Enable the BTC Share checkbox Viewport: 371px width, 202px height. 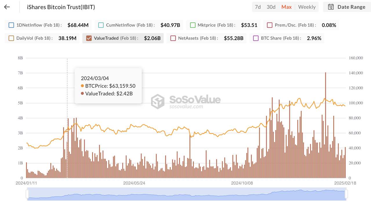click(x=256, y=38)
